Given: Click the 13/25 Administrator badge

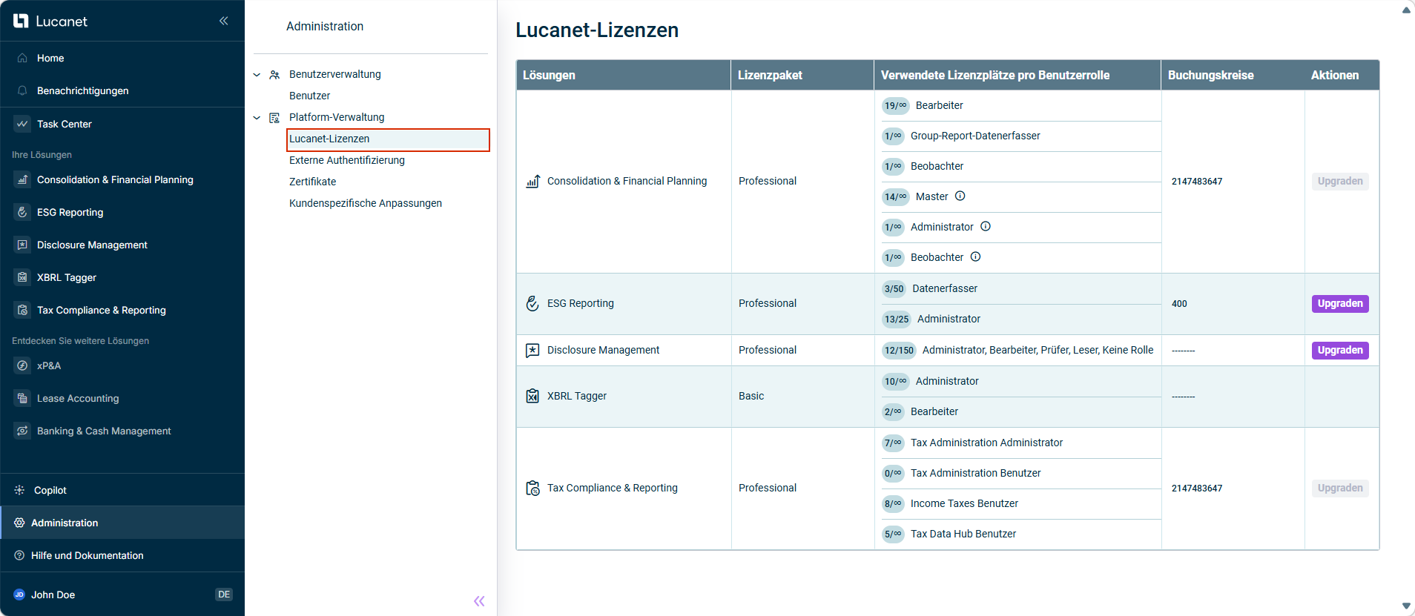Looking at the screenshot, I should (x=897, y=319).
